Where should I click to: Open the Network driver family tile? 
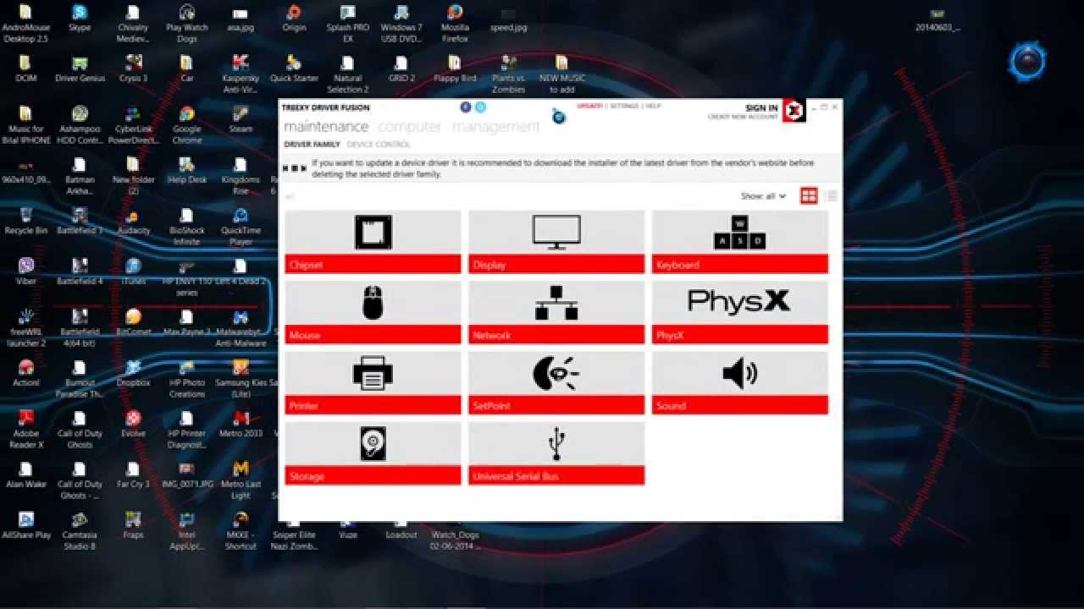556,313
